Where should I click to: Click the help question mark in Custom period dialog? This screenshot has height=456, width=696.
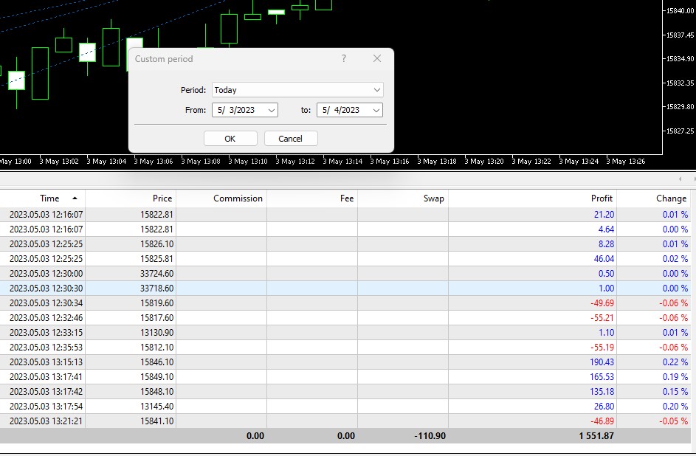(x=343, y=58)
